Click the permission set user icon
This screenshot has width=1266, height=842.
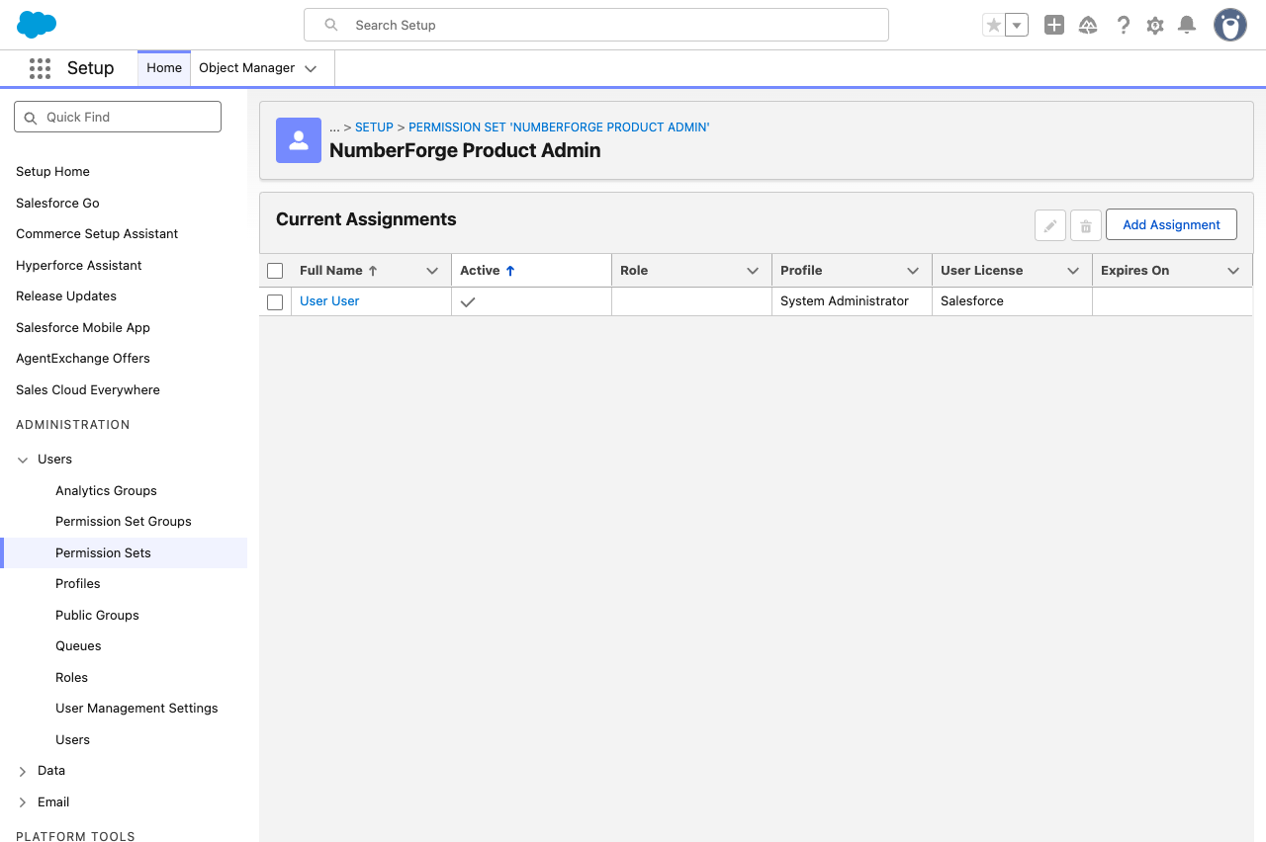click(299, 140)
